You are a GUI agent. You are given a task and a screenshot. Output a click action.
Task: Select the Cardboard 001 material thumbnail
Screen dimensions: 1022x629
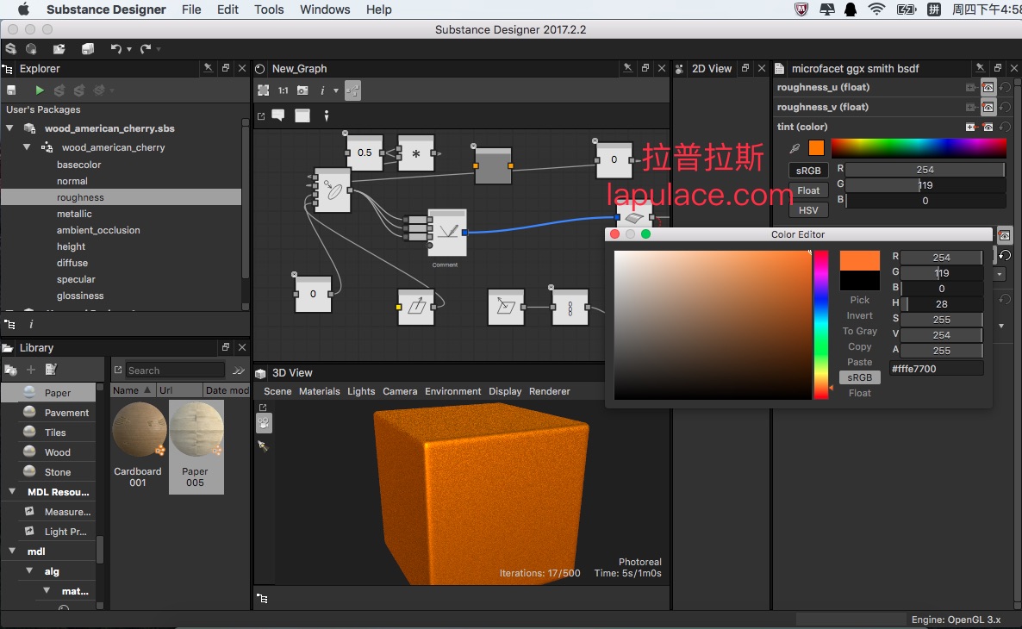[x=138, y=430]
